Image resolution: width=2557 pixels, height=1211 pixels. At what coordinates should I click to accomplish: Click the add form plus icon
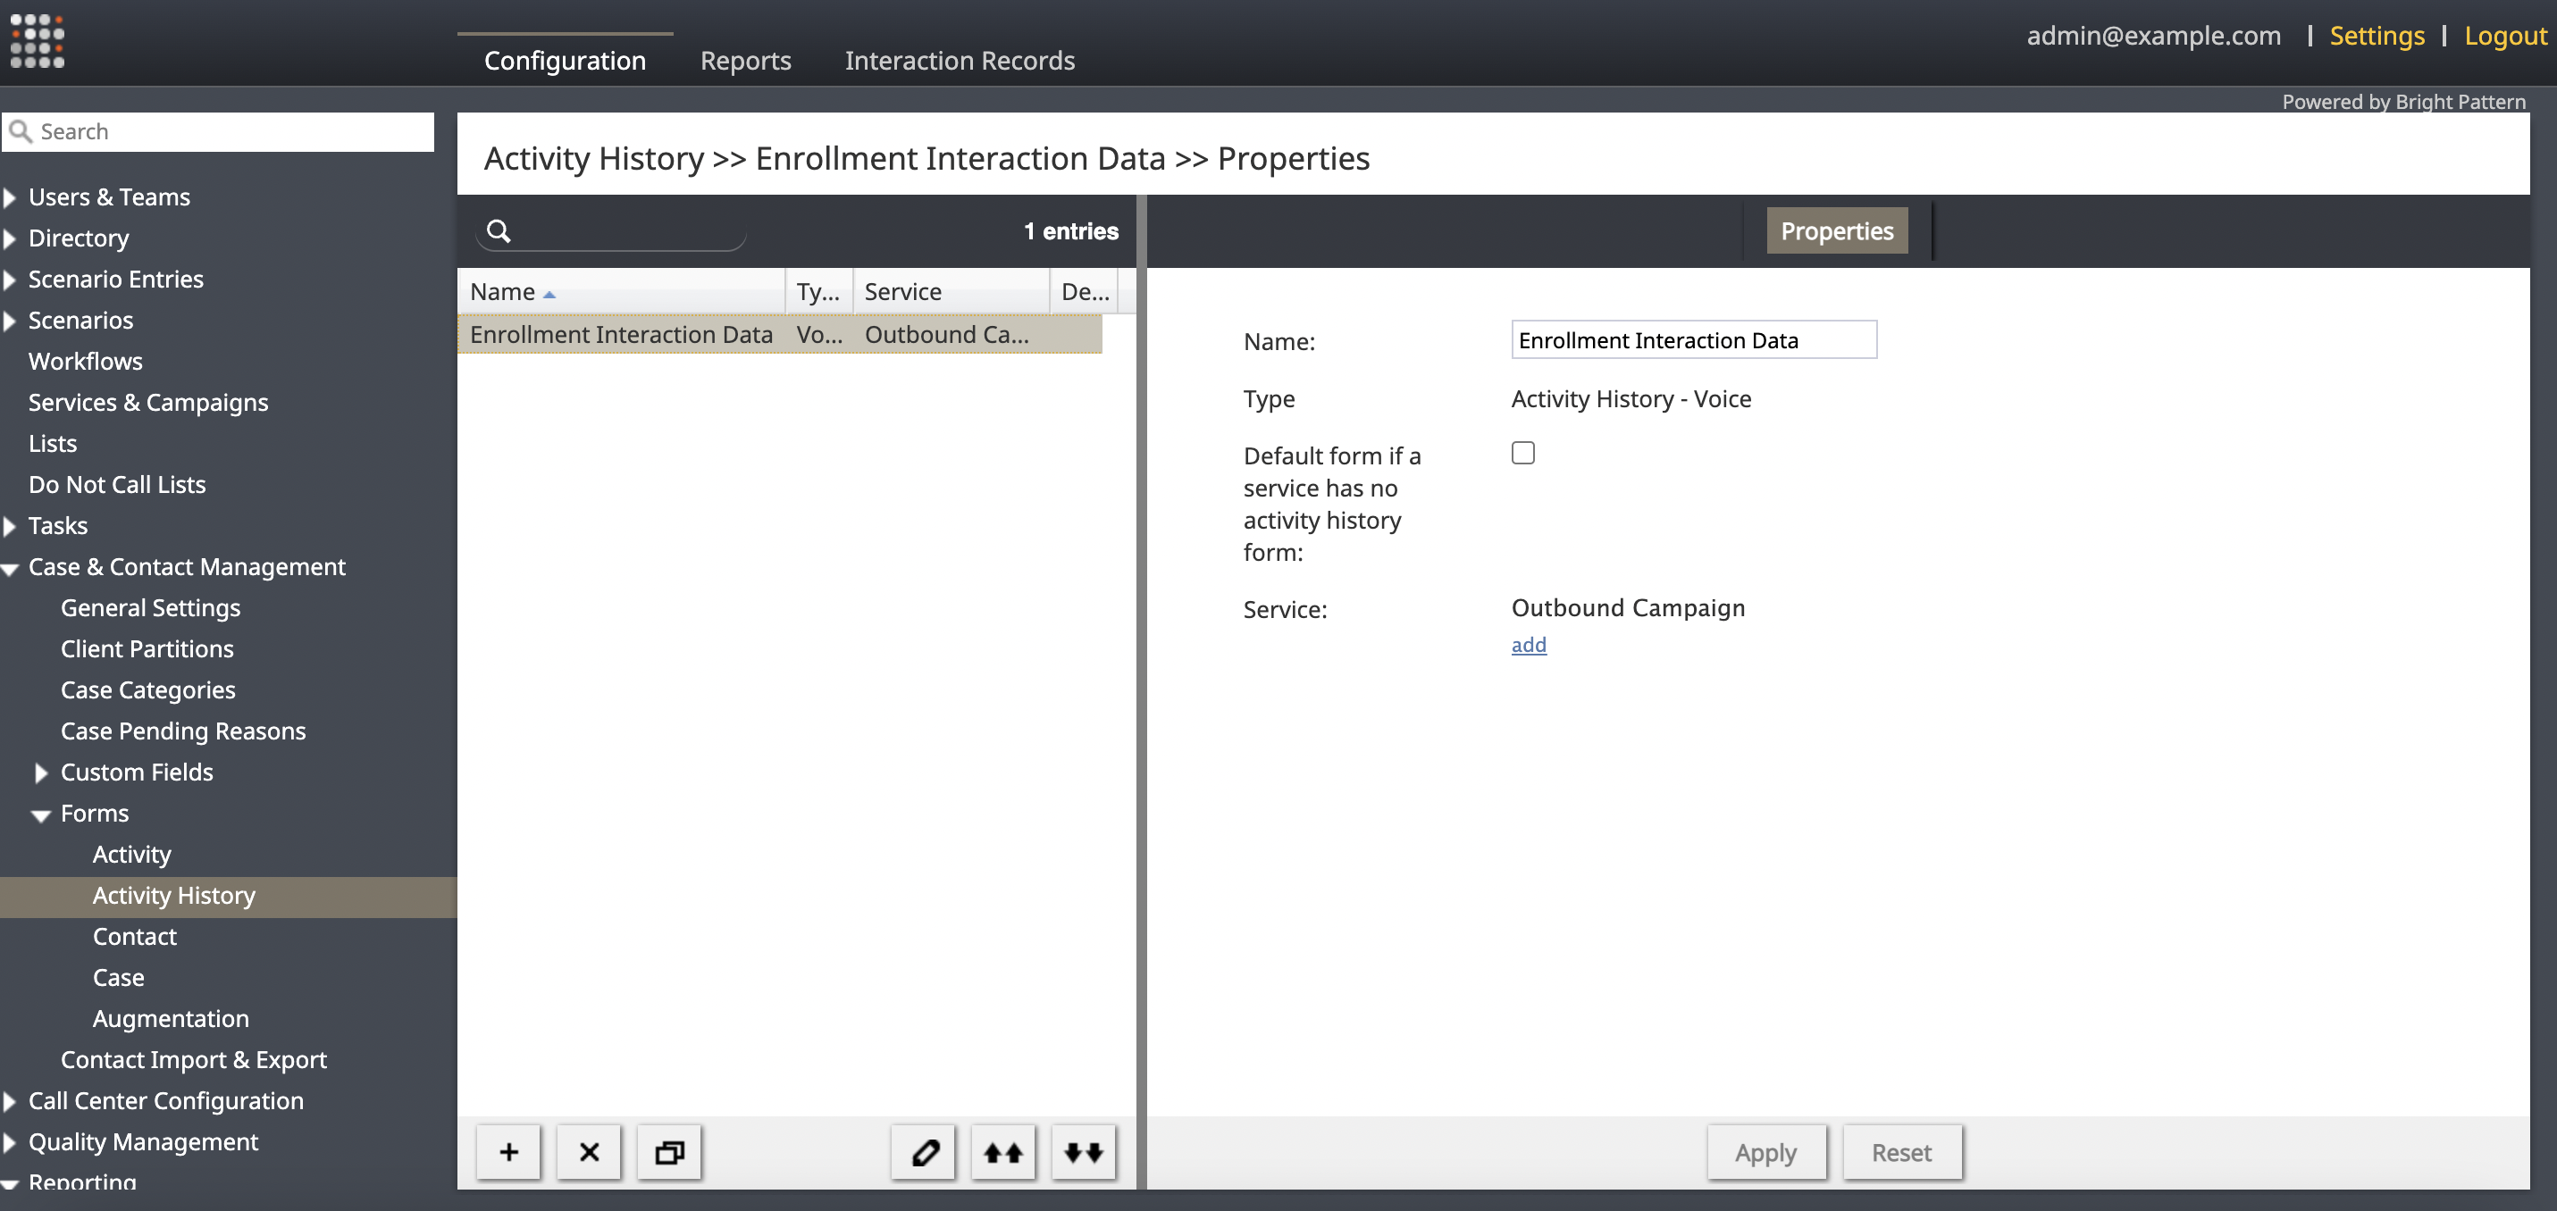[x=508, y=1151]
